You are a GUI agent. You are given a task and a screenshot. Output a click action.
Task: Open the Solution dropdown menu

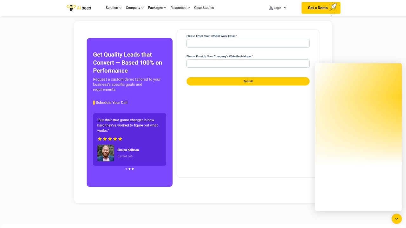114,8
